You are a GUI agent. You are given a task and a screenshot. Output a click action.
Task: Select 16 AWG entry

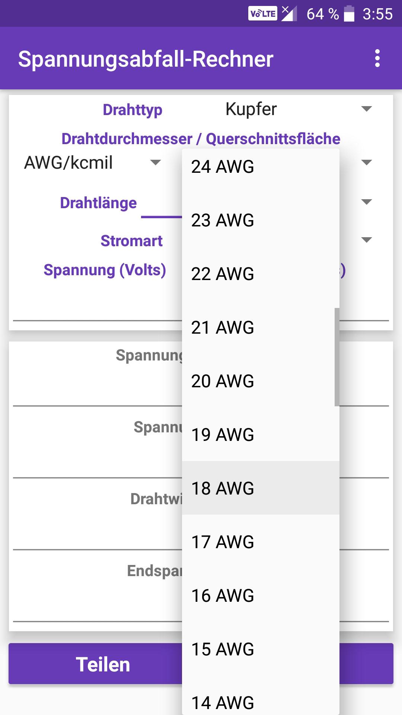pyautogui.click(x=261, y=595)
